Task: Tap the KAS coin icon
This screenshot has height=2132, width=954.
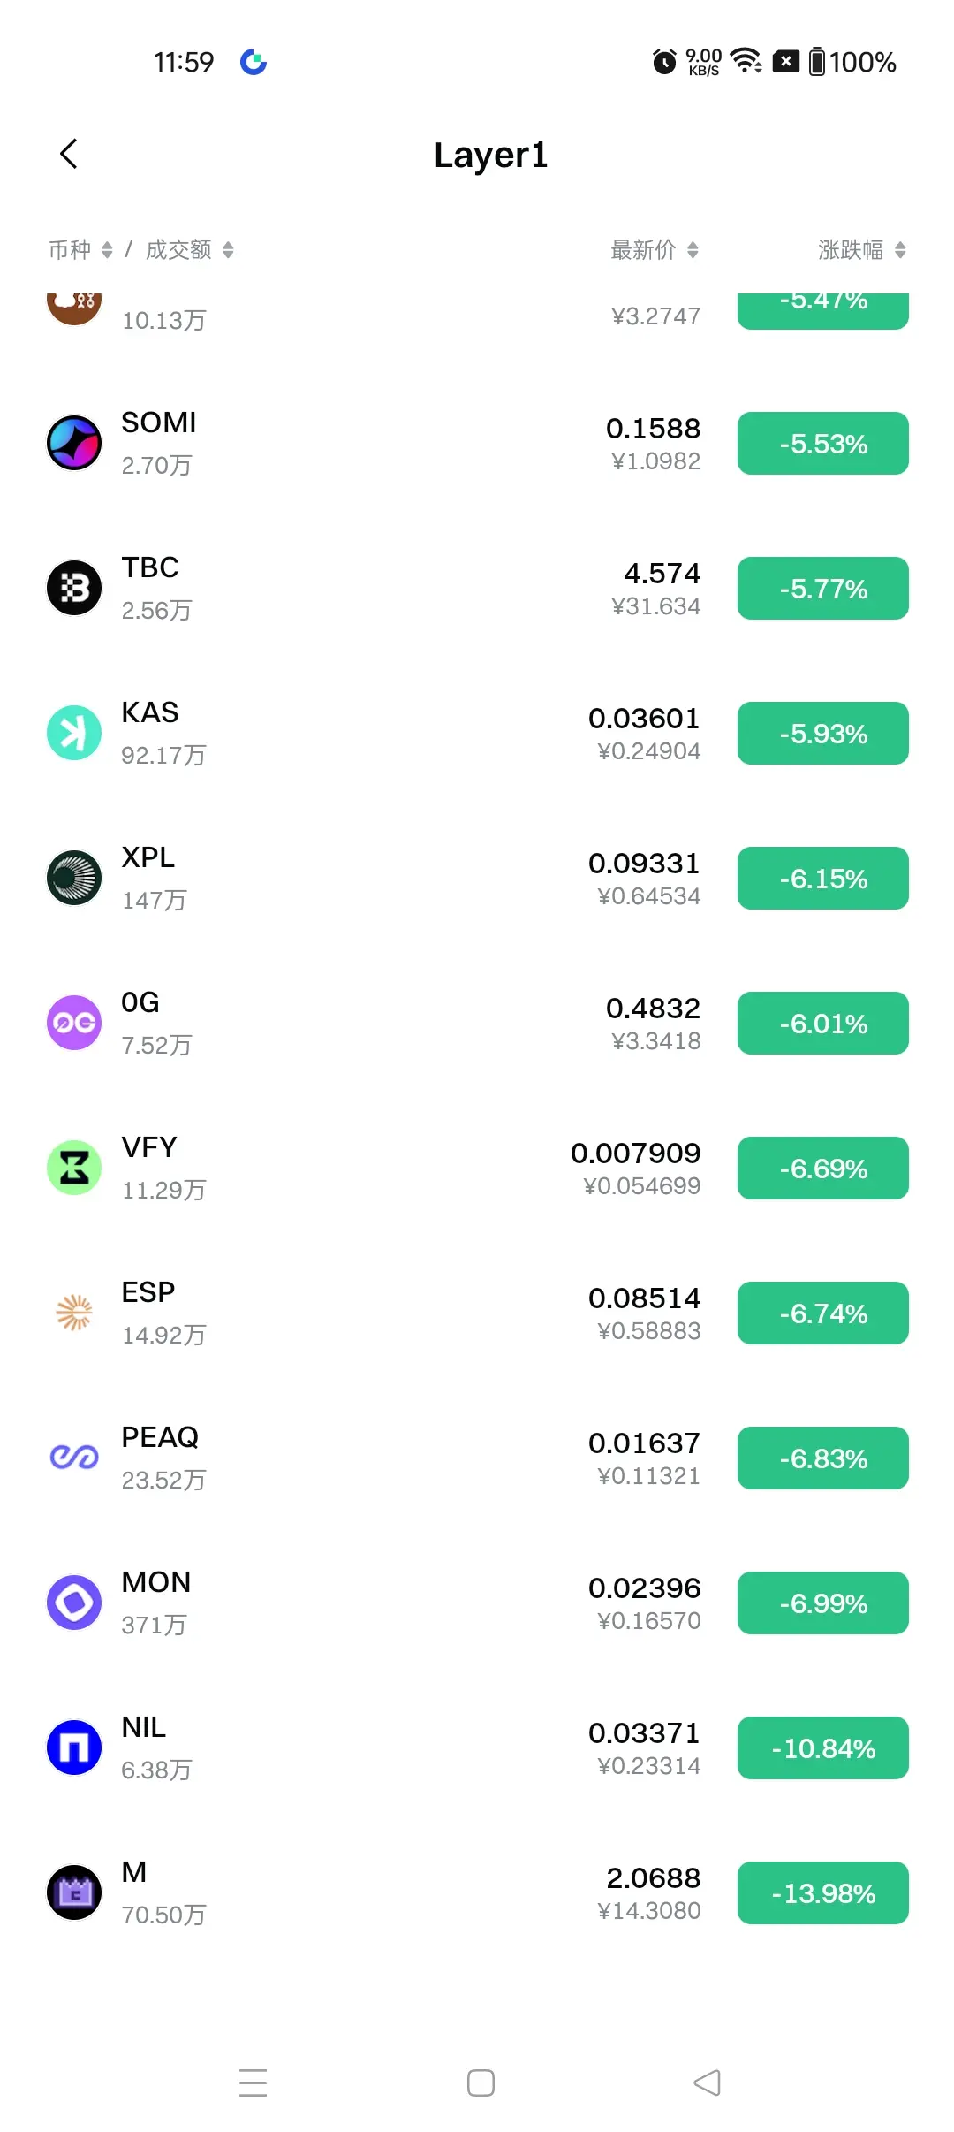Action: (74, 733)
